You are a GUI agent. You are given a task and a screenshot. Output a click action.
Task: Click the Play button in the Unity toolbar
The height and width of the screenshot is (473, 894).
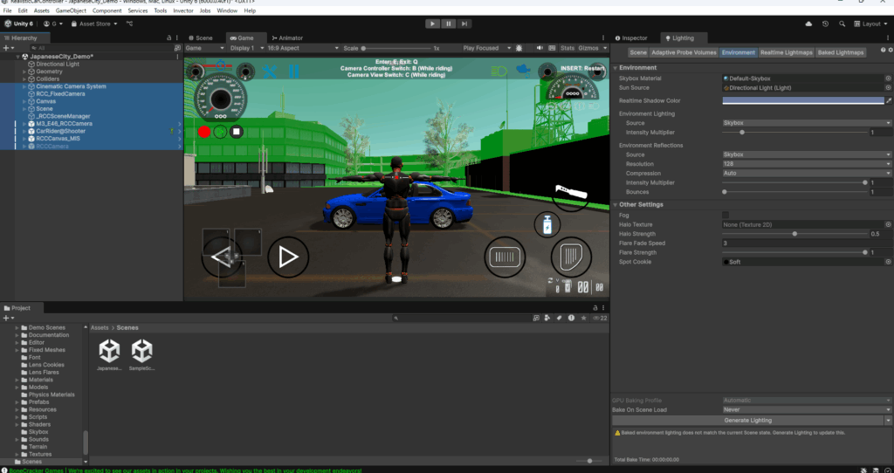(433, 24)
